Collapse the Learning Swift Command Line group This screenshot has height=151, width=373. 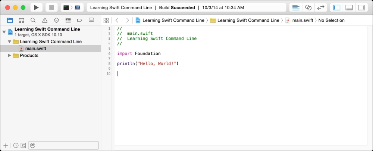10,42
